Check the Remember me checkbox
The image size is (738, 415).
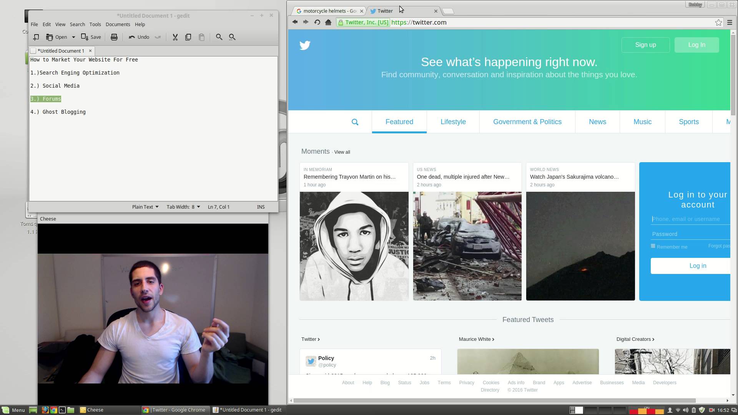[x=653, y=246]
